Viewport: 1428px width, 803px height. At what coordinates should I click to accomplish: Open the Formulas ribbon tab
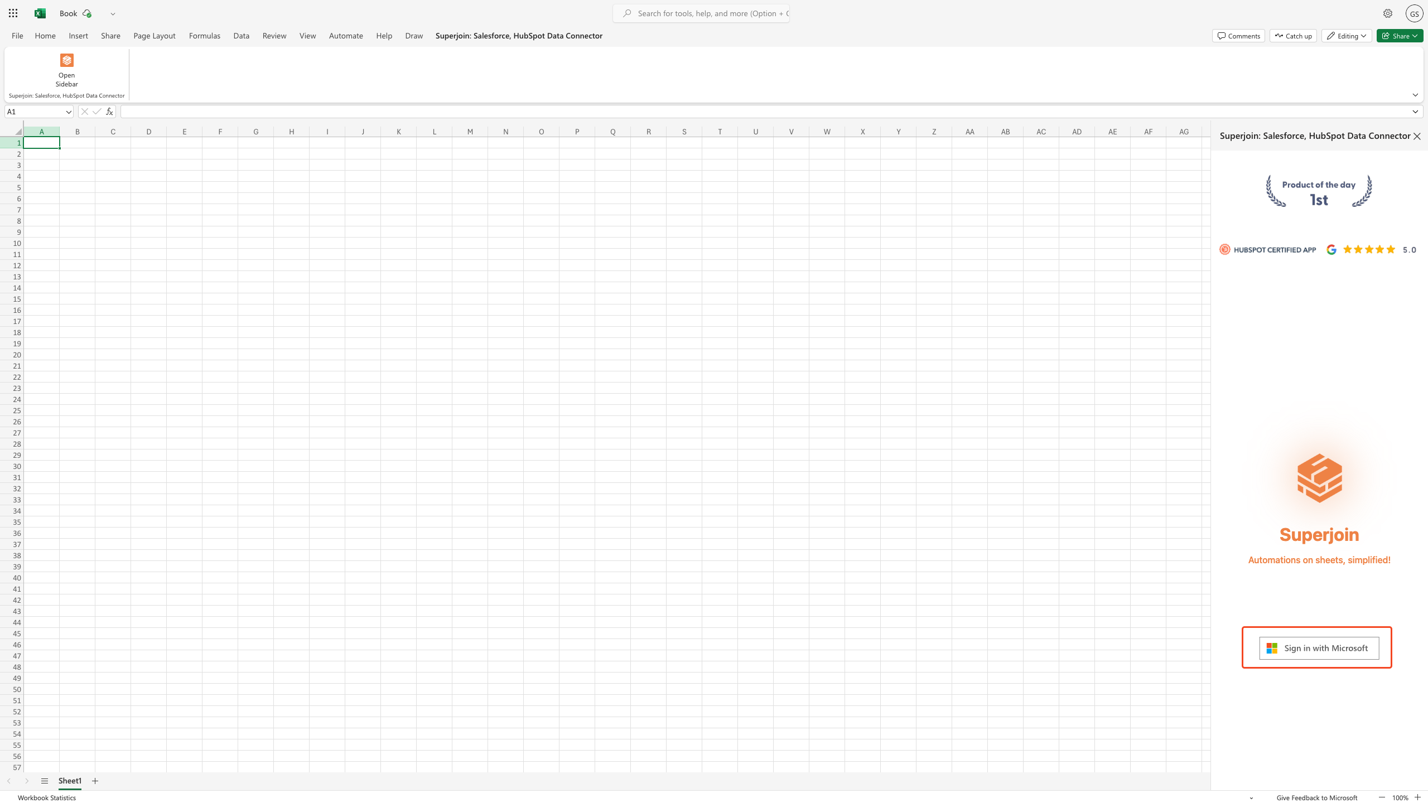click(x=204, y=36)
